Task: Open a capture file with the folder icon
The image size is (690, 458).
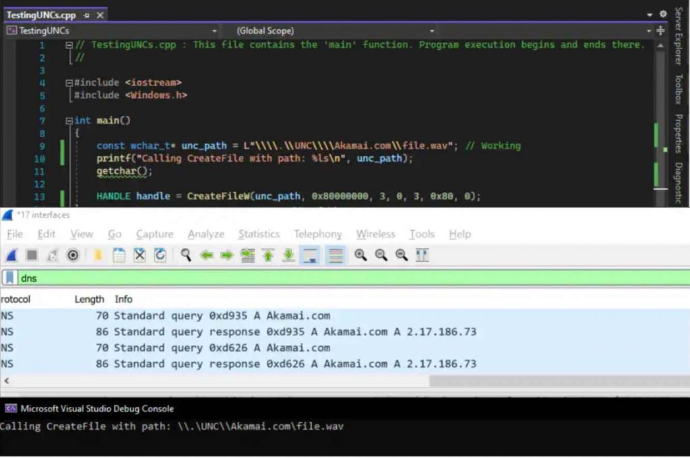Action: (x=98, y=255)
